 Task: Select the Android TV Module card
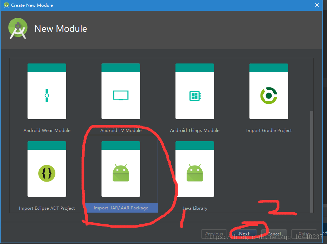pos(121,91)
